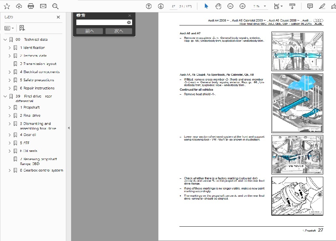Open the 2 Final drive bookmark
Viewport: 336px width, 241px height.
click(30, 116)
